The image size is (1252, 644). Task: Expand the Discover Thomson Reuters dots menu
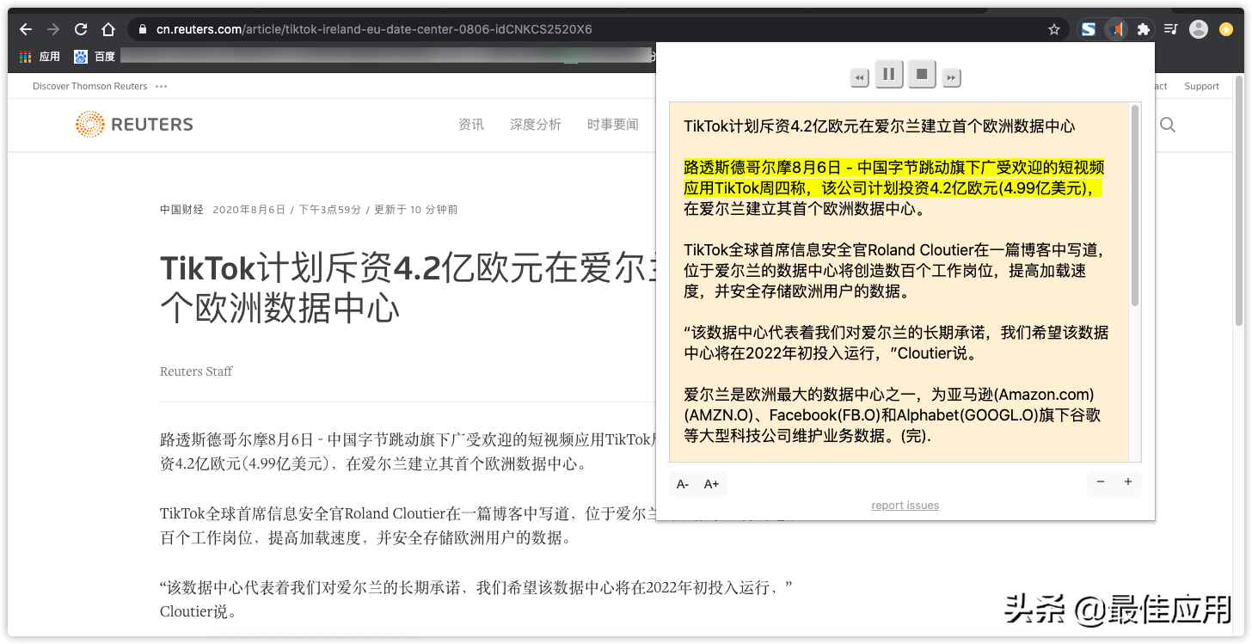point(162,86)
